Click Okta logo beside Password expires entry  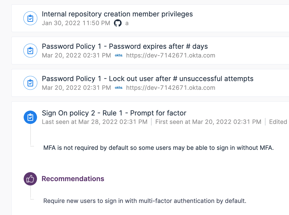119,55
